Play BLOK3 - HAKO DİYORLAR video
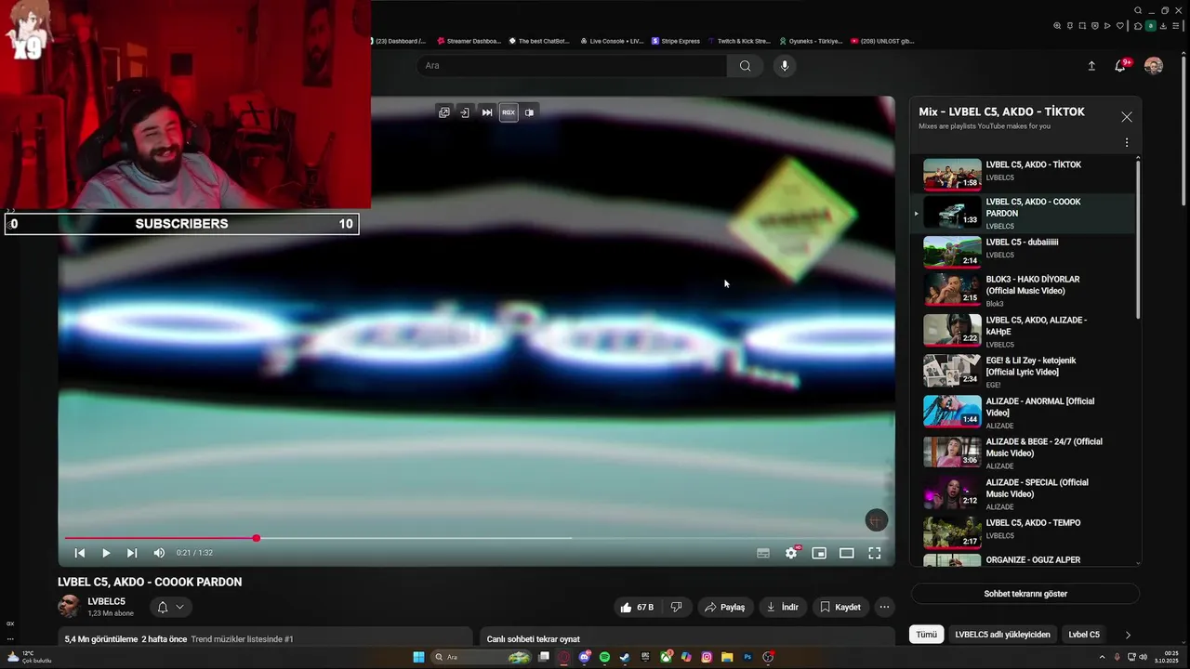Image resolution: width=1190 pixels, height=669 pixels. [x=1023, y=290]
